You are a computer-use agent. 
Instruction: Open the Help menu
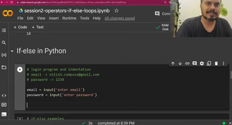97,18
